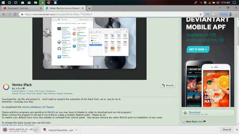Screen dimensions: 239x134
Task: Open the Vertex Windows 10 Theme link
Action: [x=38, y=107]
